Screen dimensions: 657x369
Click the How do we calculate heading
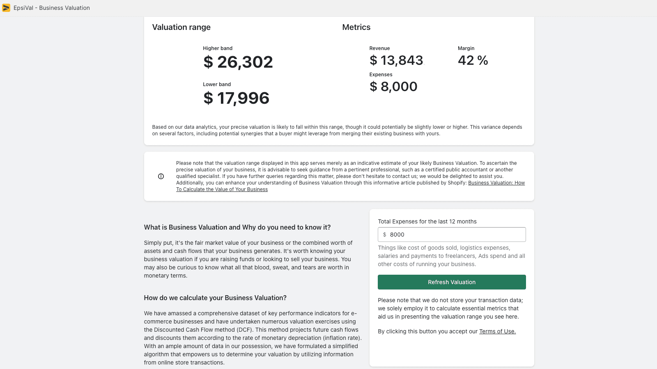(215, 298)
